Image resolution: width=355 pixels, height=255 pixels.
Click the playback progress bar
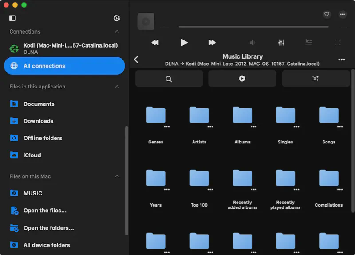click(253, 27)
